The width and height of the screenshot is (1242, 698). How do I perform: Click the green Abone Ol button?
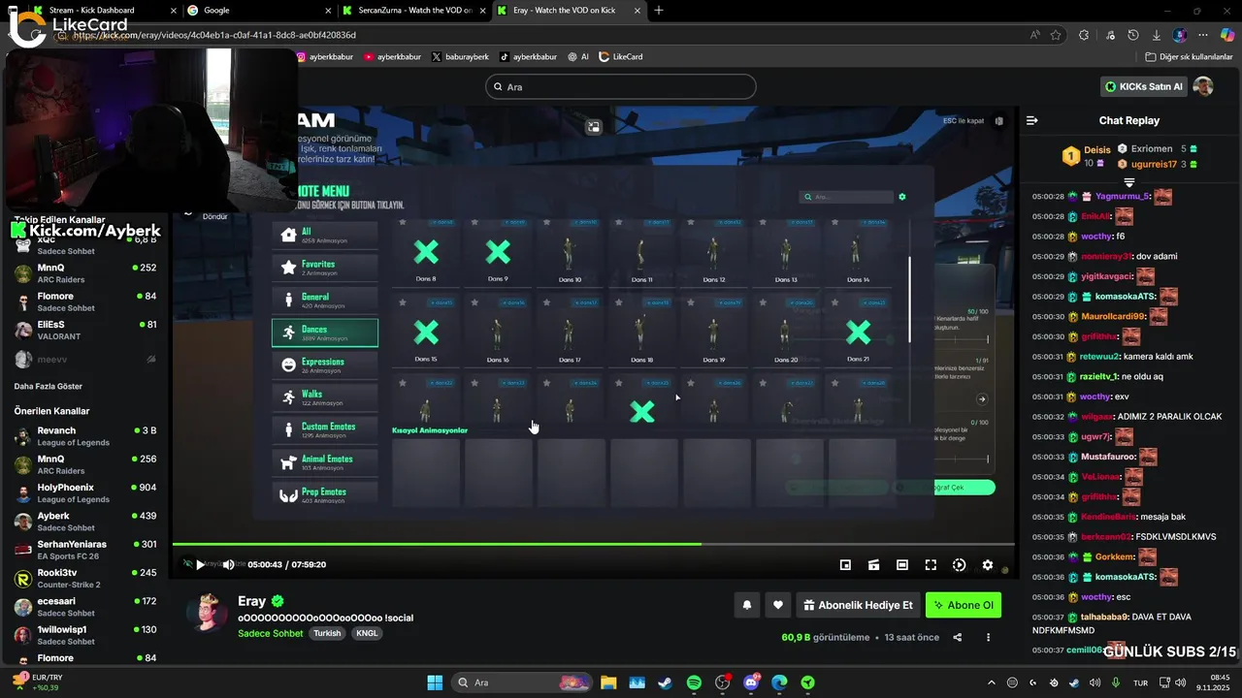(x=964, y=605)
